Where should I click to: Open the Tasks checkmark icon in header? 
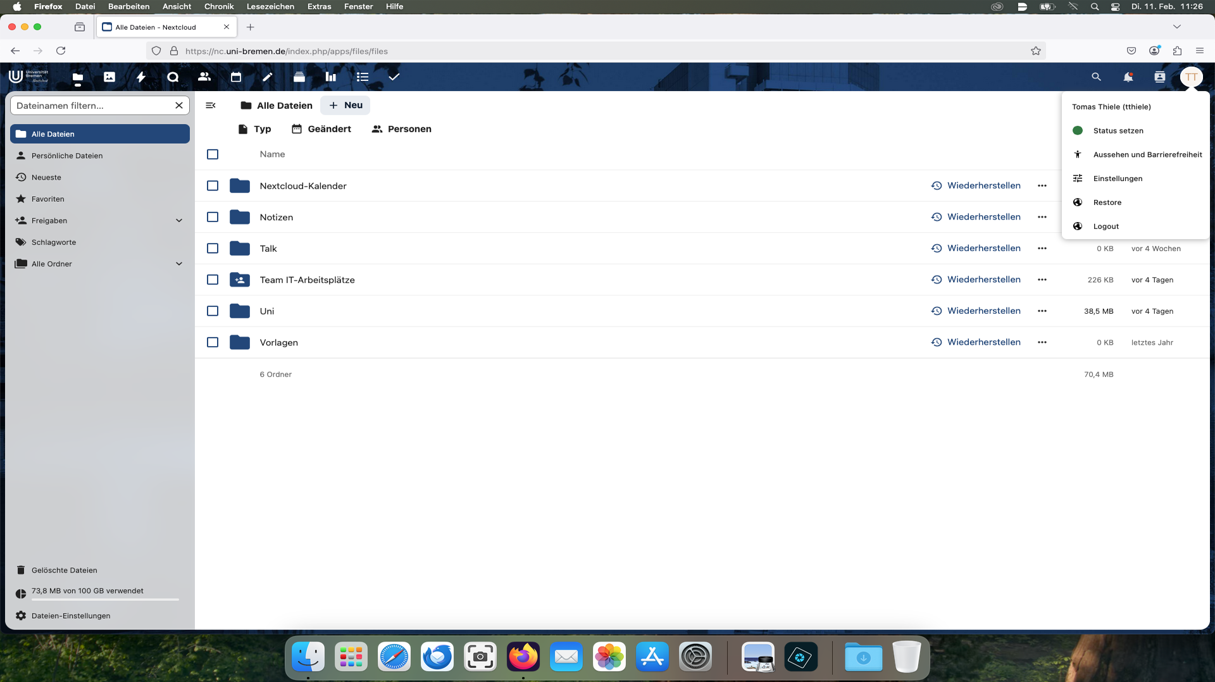[394, 77]
